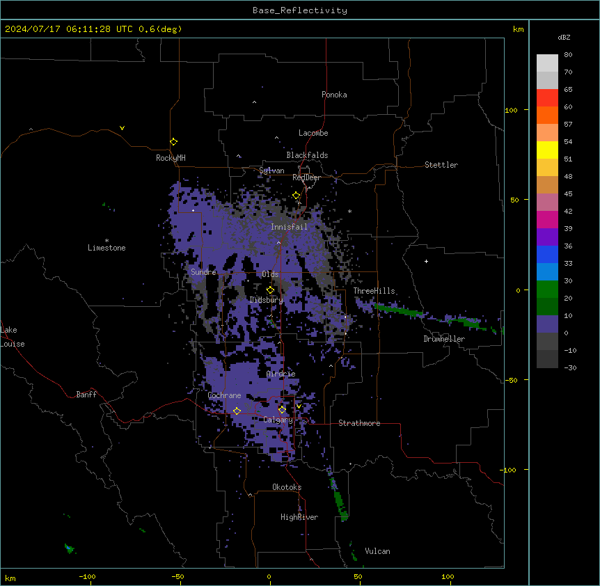Select the -30 value on the dBZ scale
600x586 pixels.
click(x=570, y=368)
